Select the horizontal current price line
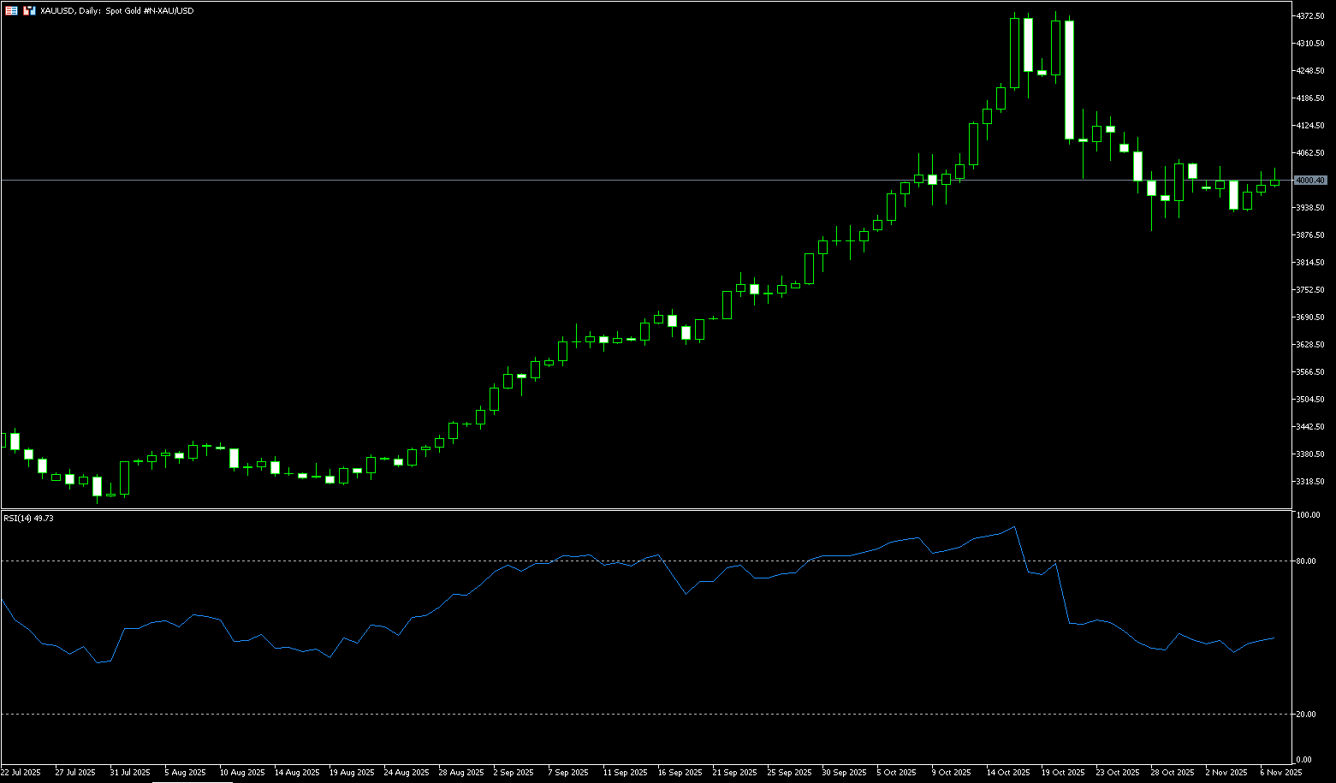This screenshot has width=1336, height=783. click(599, 181)
